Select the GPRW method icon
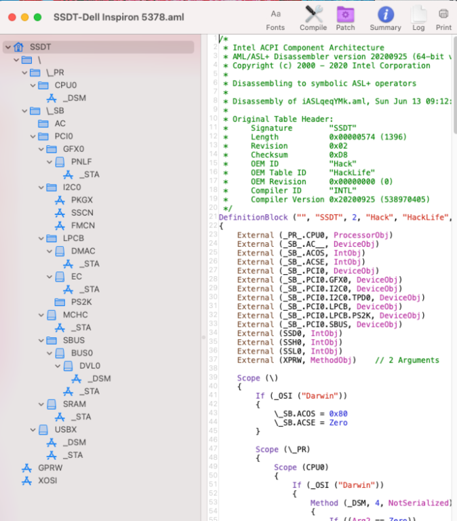 click(27, 468)
